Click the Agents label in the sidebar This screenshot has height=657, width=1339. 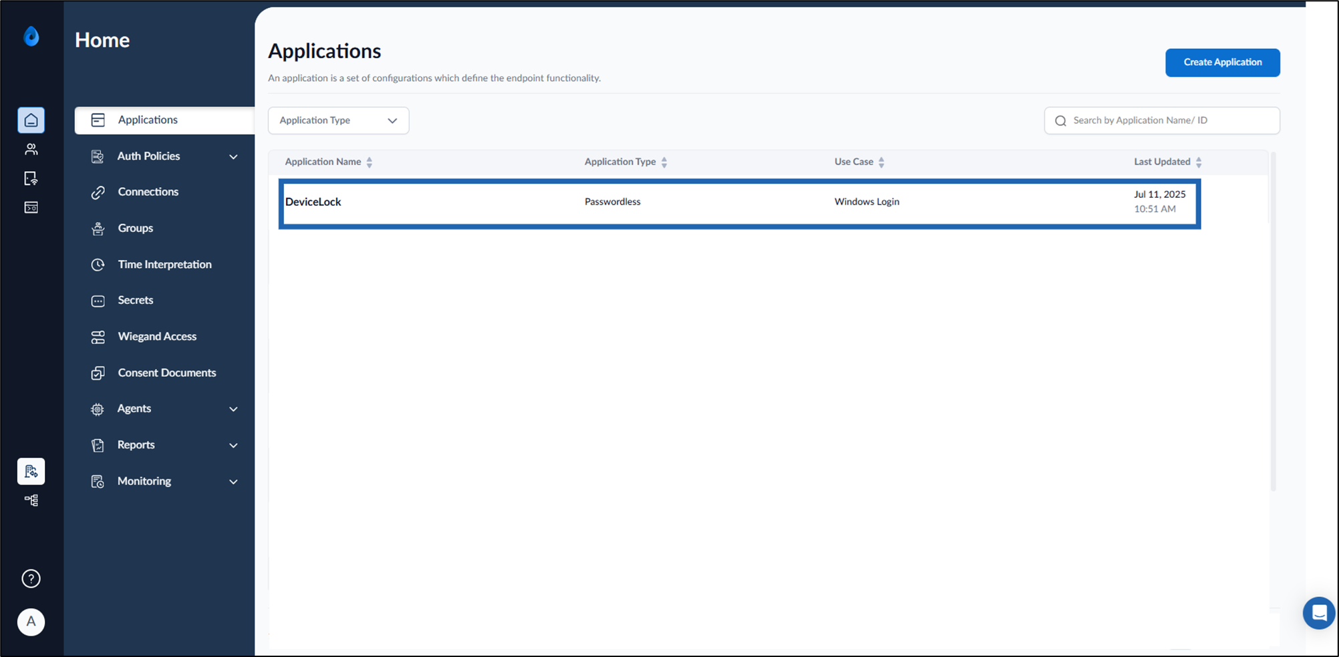(x=134, y=408)
